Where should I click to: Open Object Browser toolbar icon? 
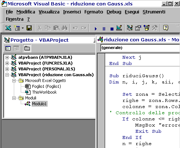[x=147, y=28]
